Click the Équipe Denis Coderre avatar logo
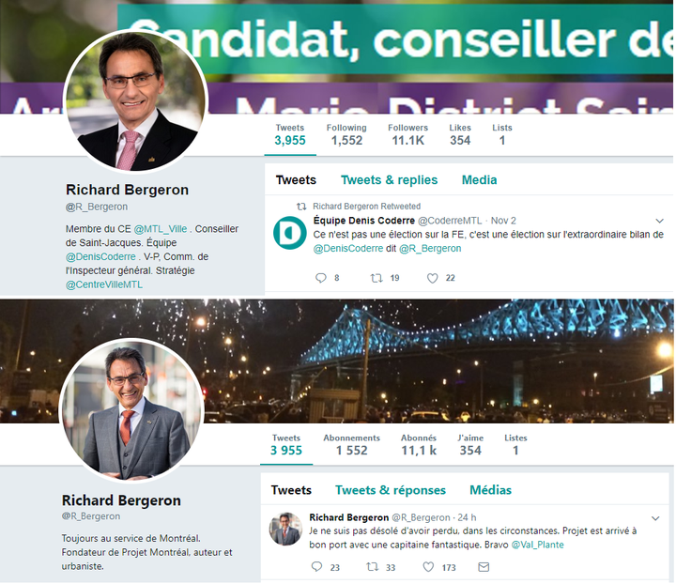Image resolution: width=676 pixels, height=584 pixels. click(290, 233)
